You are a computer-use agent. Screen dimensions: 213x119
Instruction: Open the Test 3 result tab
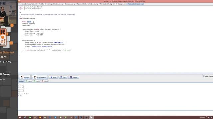tap(45, 81)
